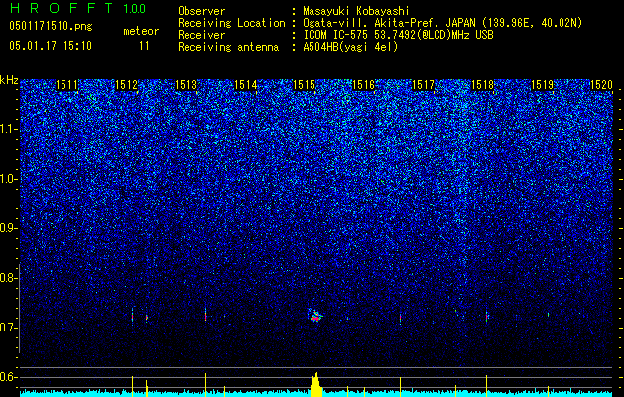Click the Receiving antenna label
Viewport: 624px width, 397px height.
228,47
